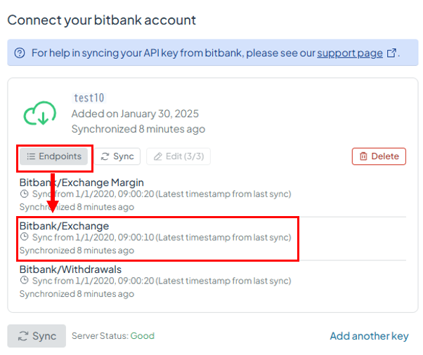
Task: Sync the test10 API key
Action: point(117,156)
